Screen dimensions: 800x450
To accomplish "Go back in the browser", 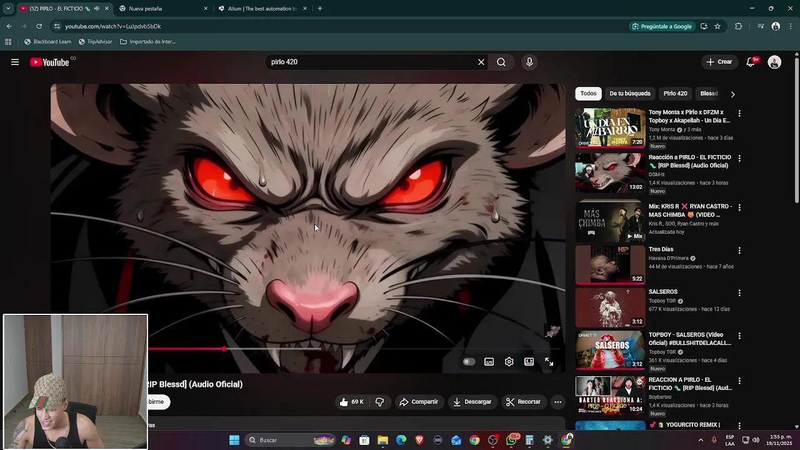I will pos(9,26).
